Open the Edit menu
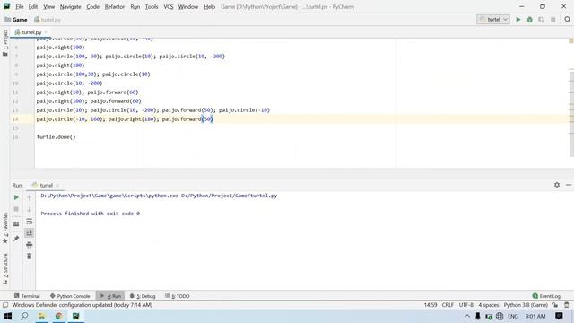The height and width of the screenshot is (323, 574). [33, 6]
